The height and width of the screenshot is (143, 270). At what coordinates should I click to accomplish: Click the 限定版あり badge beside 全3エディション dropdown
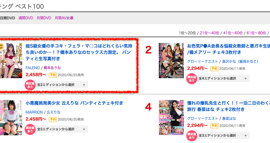[192, 136]
